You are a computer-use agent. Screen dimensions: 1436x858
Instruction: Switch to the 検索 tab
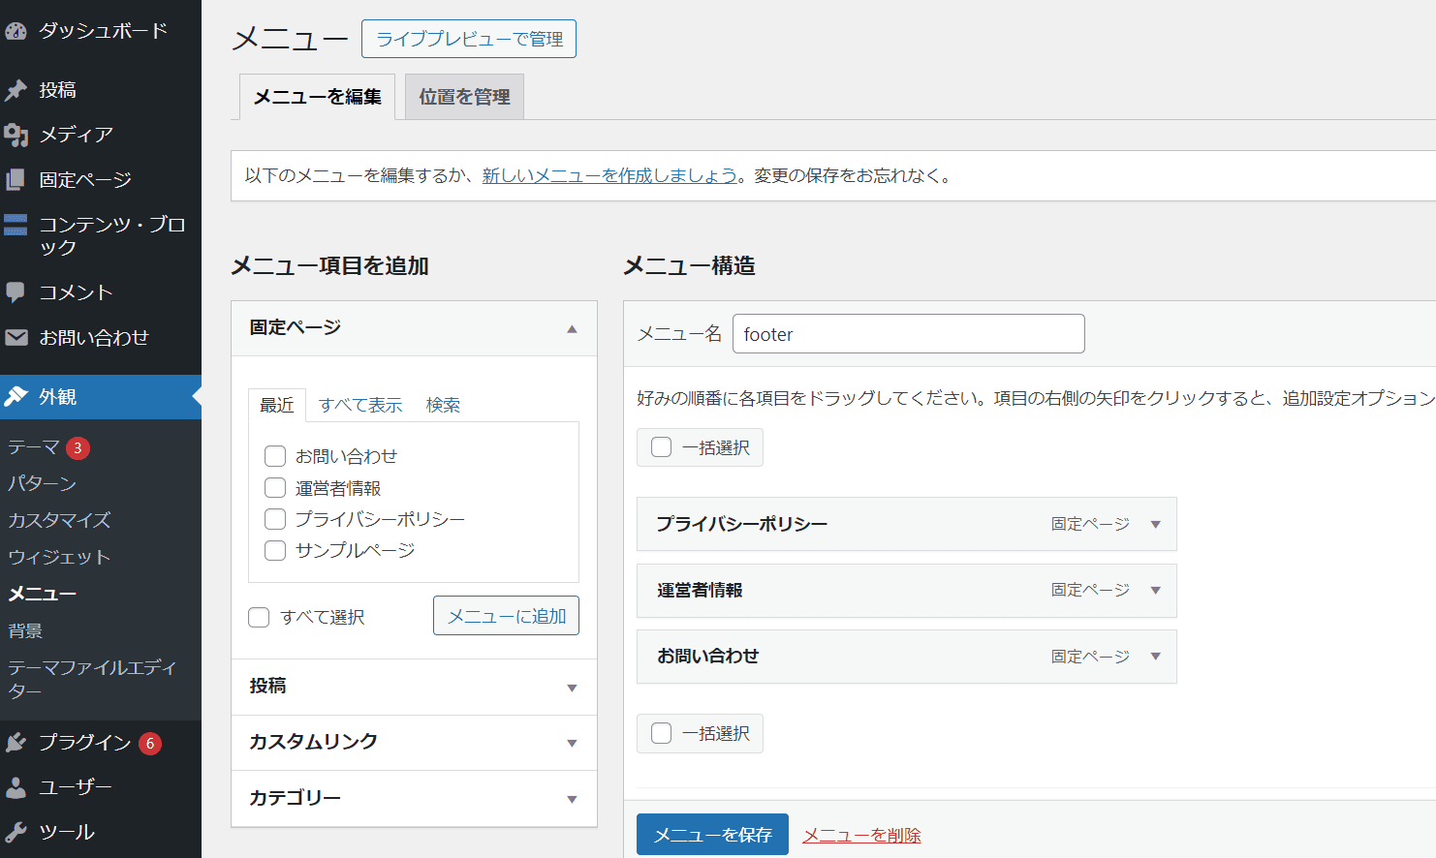point(443,405)
